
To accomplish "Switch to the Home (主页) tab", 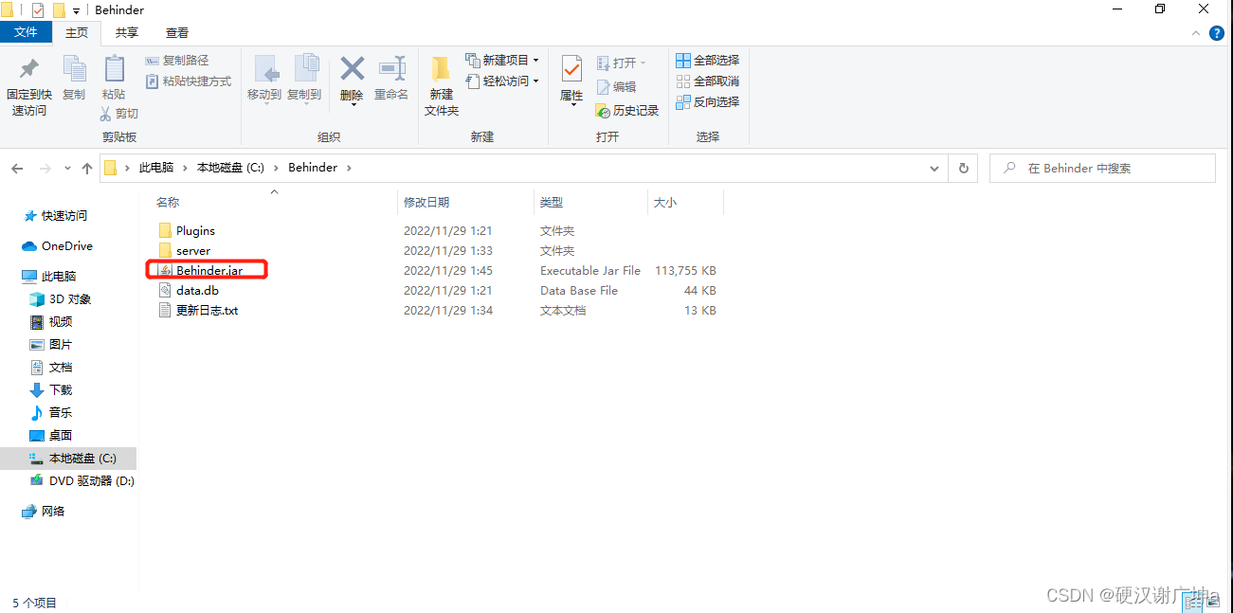I will (77, 32).
